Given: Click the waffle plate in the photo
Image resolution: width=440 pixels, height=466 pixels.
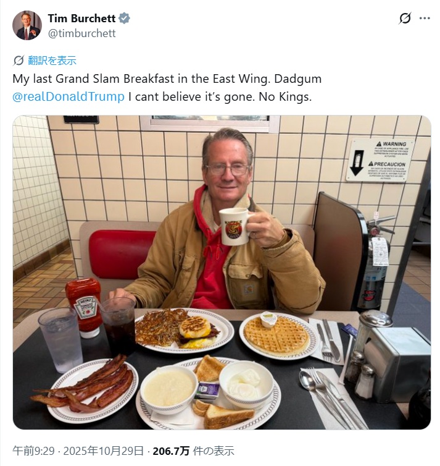Looking at the screenshot, I should pyautogui.click(x=278, y=336).
